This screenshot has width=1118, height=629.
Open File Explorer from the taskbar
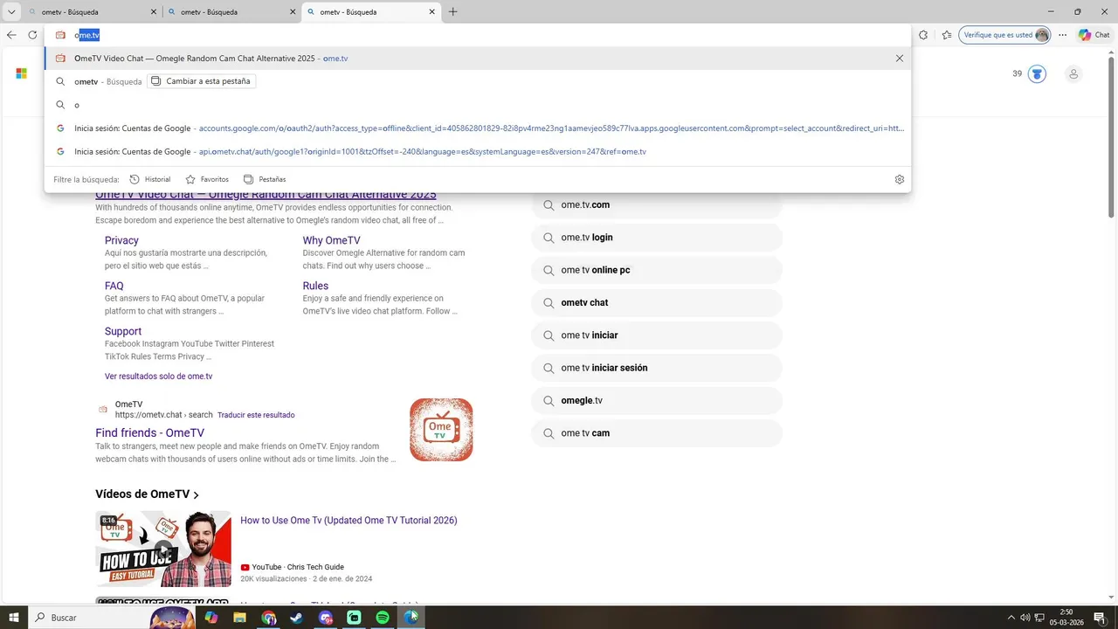239,618
